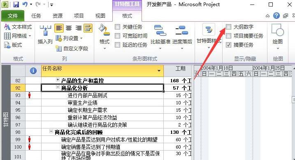Viewport: 295px width, 160px height.
Task: Select align right icon
Action: [78, 28]
